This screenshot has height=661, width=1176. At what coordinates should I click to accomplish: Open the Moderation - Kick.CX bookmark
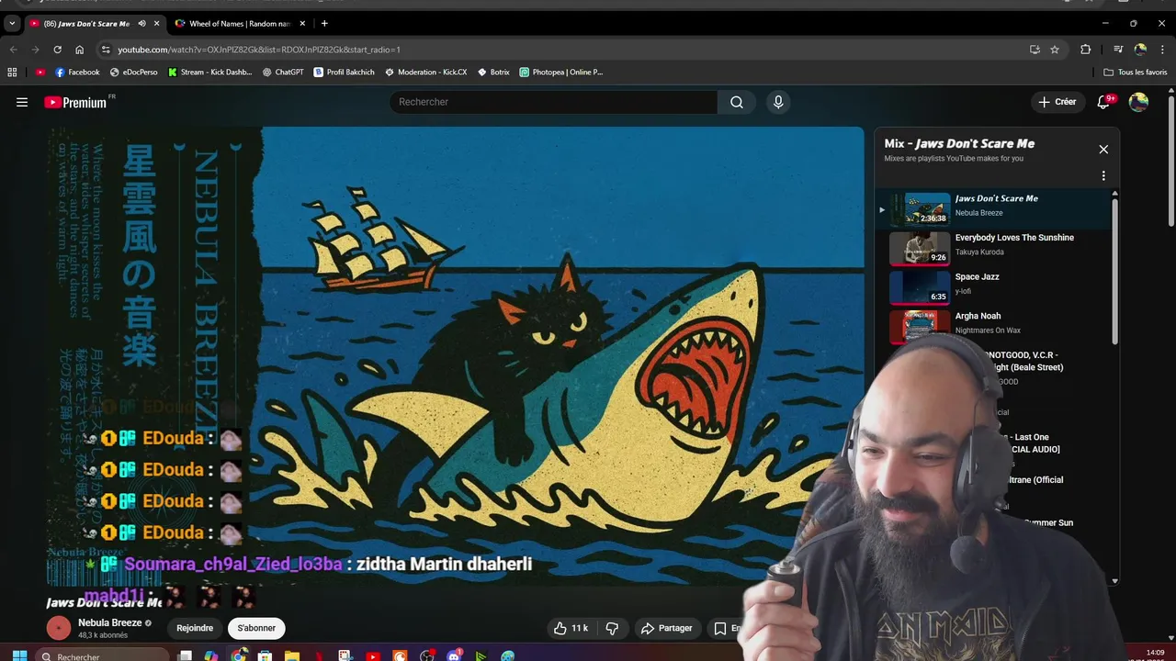click(x=425, y=72)
